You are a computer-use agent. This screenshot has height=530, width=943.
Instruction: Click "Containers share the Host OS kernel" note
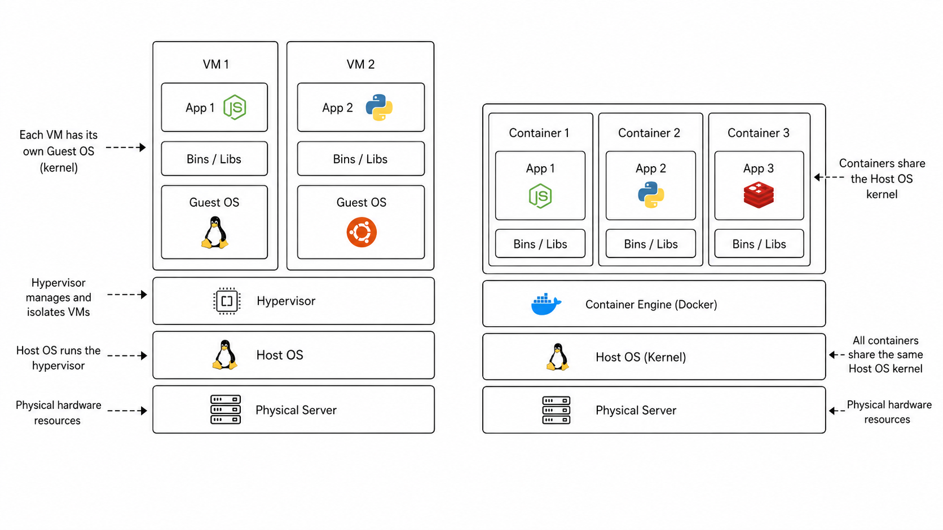(x=882, y=179)
